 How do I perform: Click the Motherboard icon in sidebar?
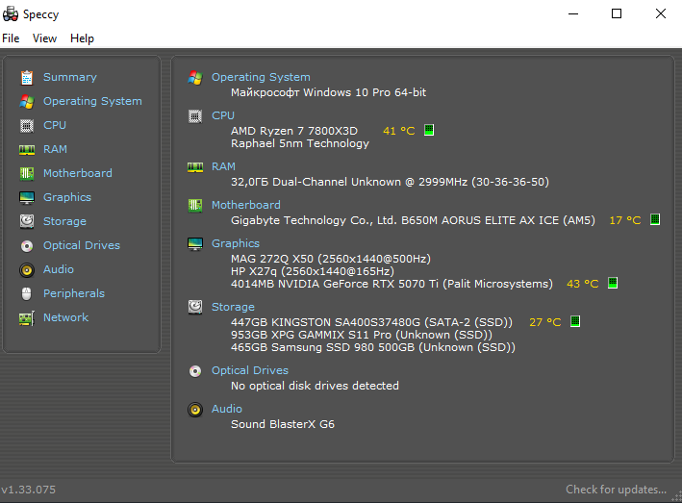pyautogui.click(x=27, y=173)
